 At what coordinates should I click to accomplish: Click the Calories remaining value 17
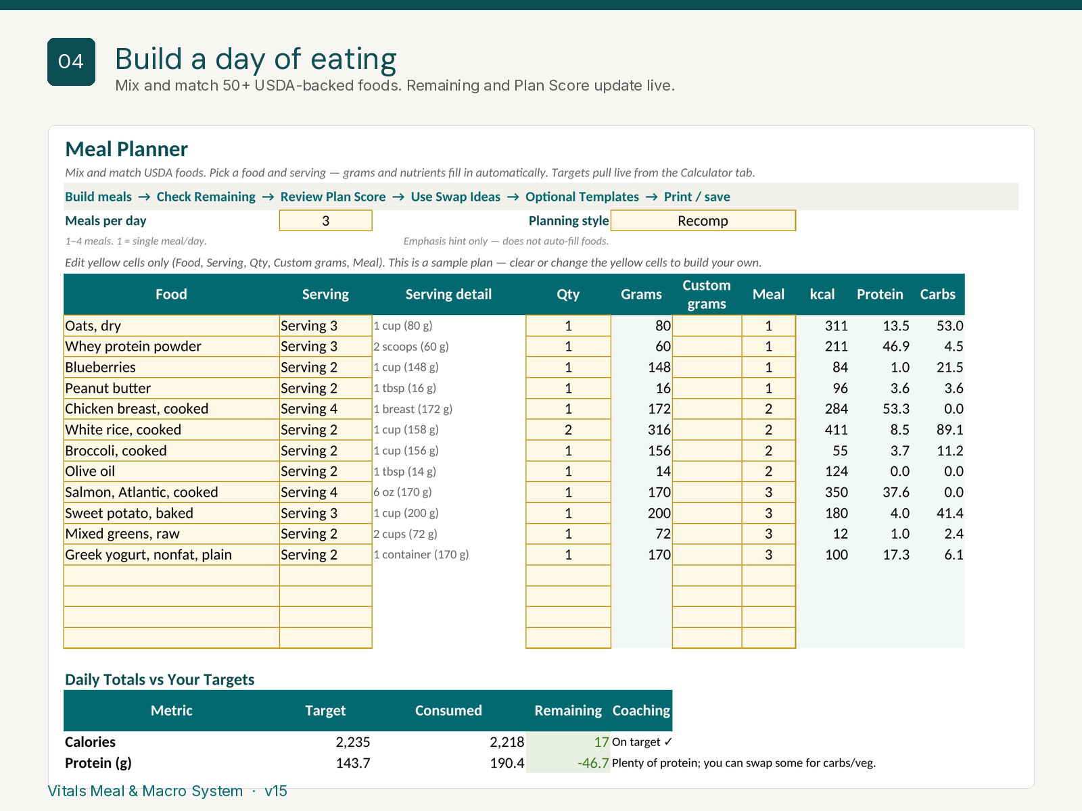[602, 742]
